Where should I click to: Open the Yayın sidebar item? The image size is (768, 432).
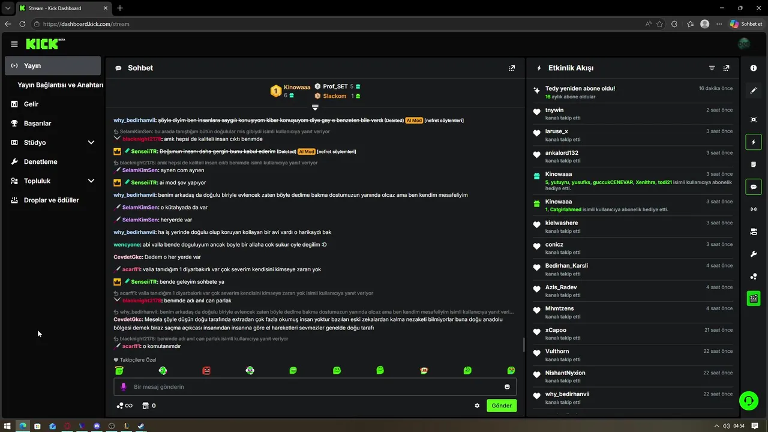(53, 65)
